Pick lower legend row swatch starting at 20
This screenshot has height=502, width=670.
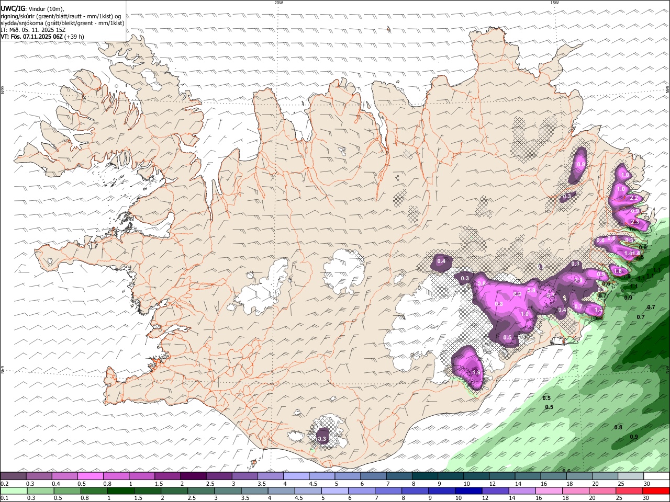click(602, 491)
